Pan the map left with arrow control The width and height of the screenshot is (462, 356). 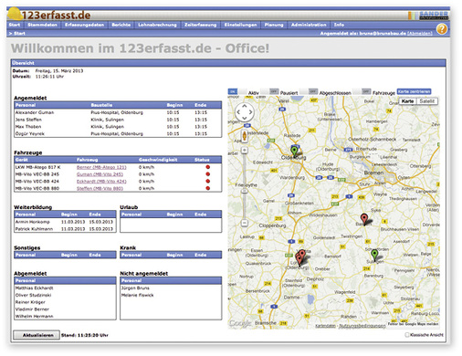point(238,112)
